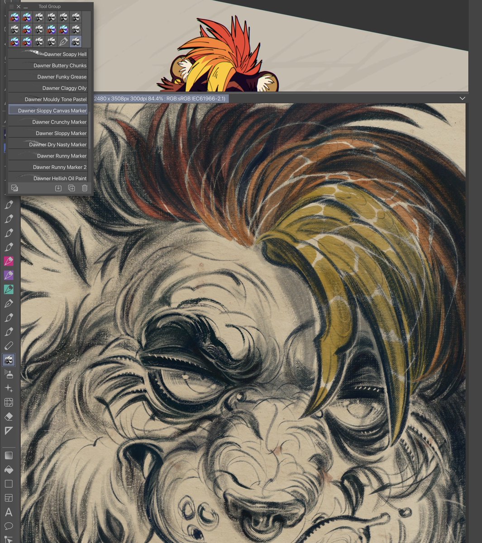Select the Decoration sparkle tool
Viewport: 482px width, 543px height.
pyautogui.click(x=9, y=388)
